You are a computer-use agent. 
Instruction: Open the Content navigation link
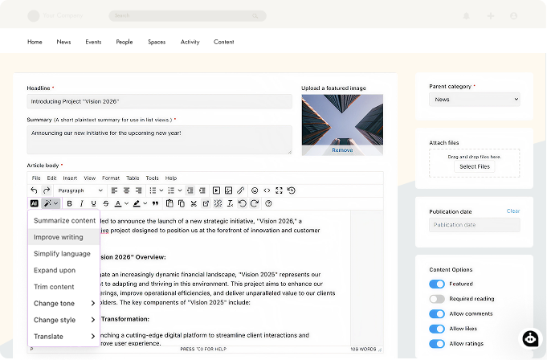[x=223, y=42]
